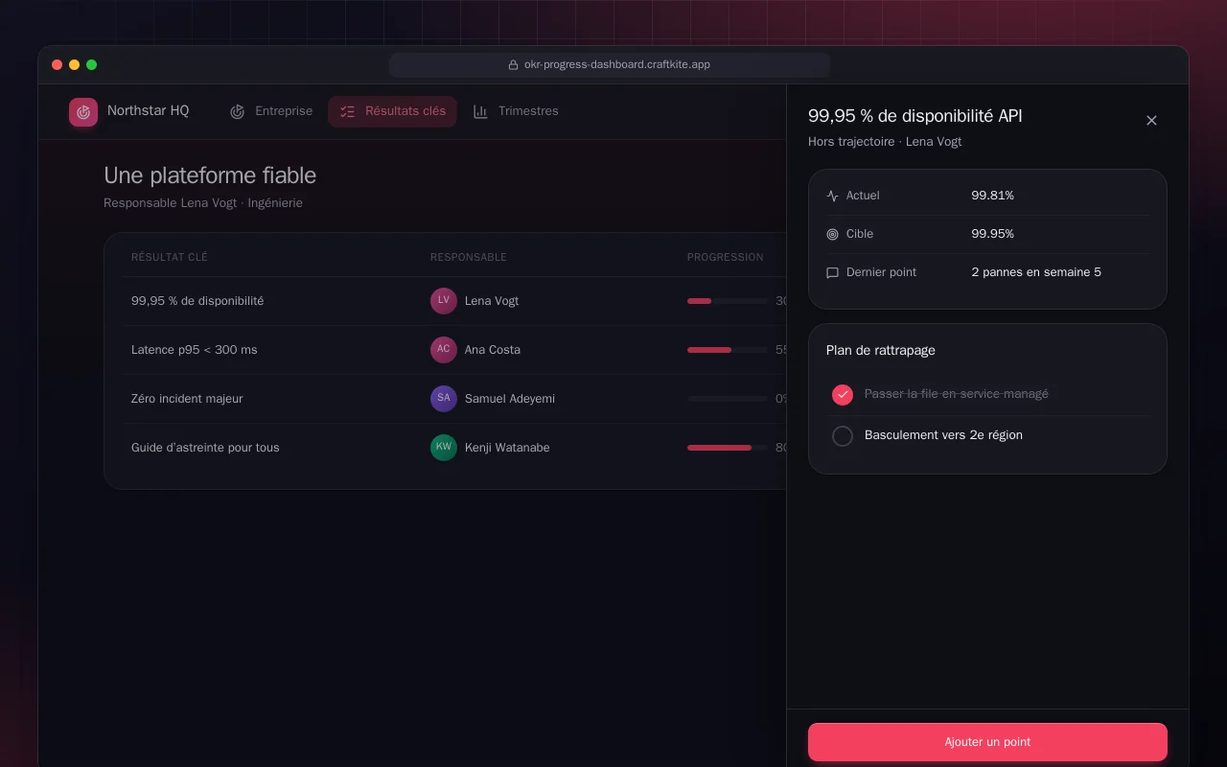Click the '99.95%' target value

pyautogui.click(x=992, y=234)
